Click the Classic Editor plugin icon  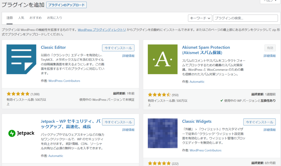(x=21, y=59)
